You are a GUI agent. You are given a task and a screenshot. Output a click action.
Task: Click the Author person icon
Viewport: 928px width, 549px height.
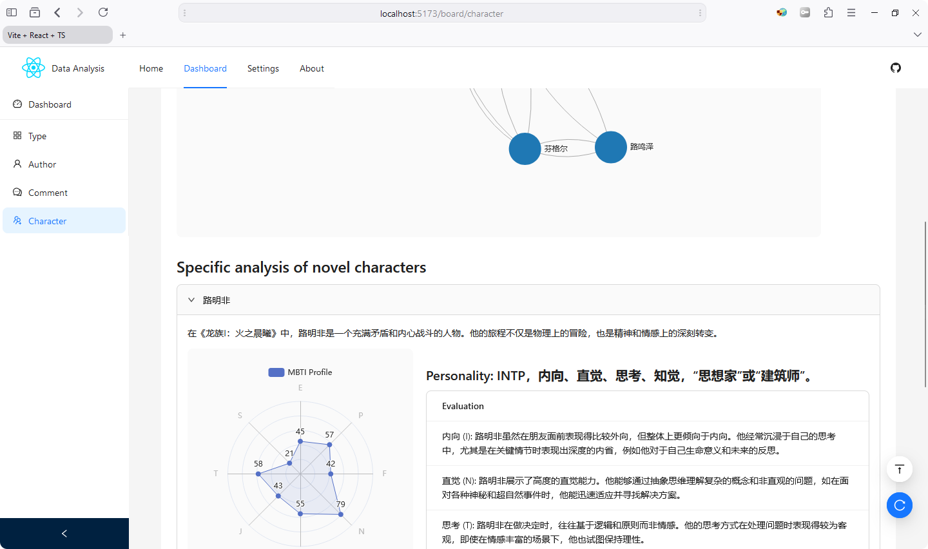click(17, 164)
